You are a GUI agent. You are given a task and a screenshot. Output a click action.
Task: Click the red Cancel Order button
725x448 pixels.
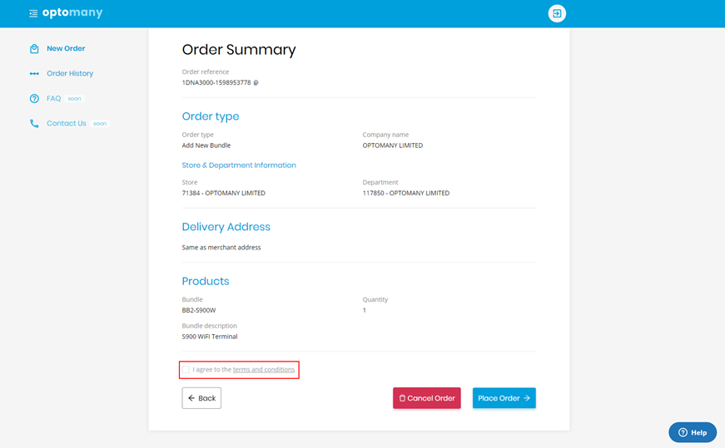point(427,398)
